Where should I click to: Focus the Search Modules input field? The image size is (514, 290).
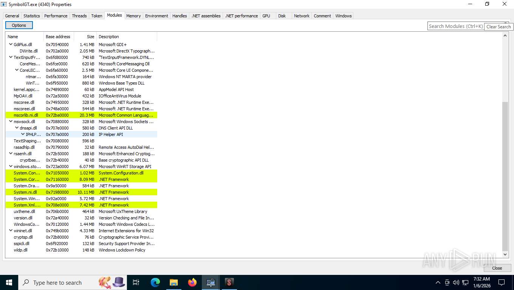pos(455,26)
